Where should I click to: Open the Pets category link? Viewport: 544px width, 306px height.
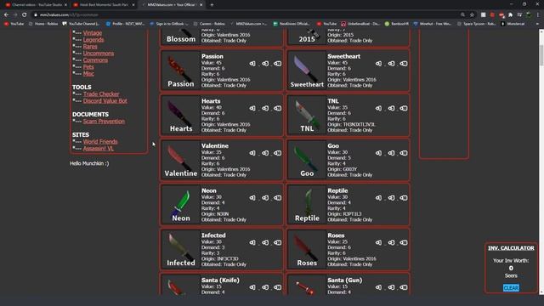(x=88, y=67)
